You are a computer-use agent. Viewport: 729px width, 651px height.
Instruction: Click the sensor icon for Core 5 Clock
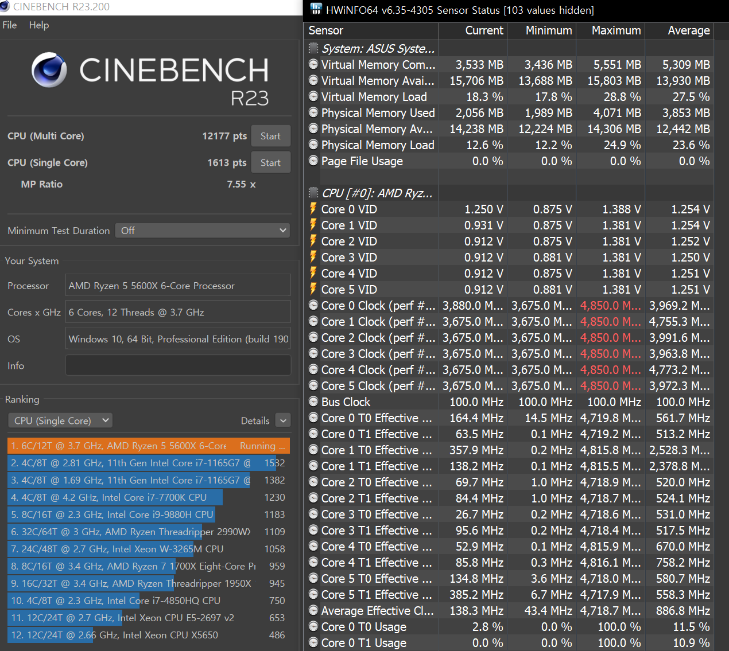pyautogui.click(x=313, y=385)
